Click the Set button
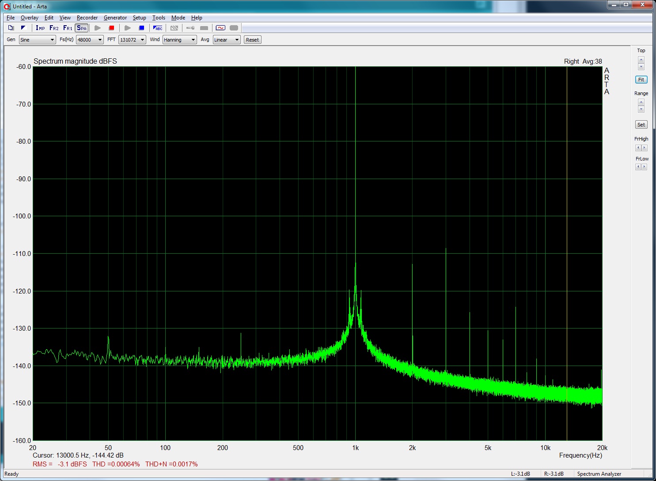Viewport: 656px width, 481px height. point(641,125)
